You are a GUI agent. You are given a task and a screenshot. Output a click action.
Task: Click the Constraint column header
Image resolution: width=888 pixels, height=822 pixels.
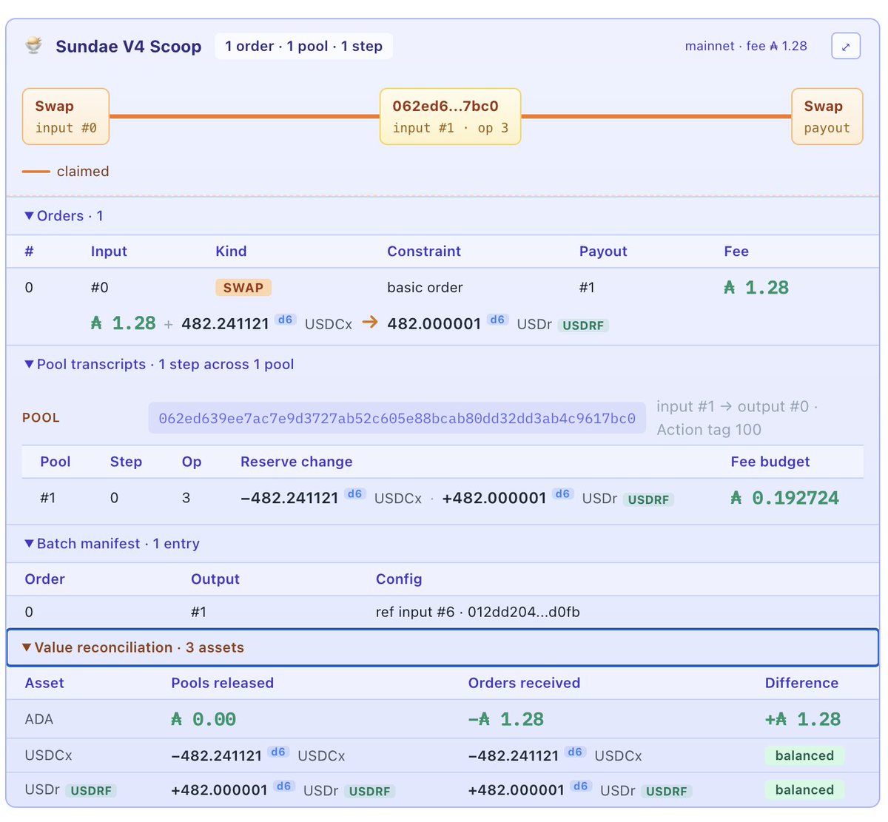pos(424,252)
